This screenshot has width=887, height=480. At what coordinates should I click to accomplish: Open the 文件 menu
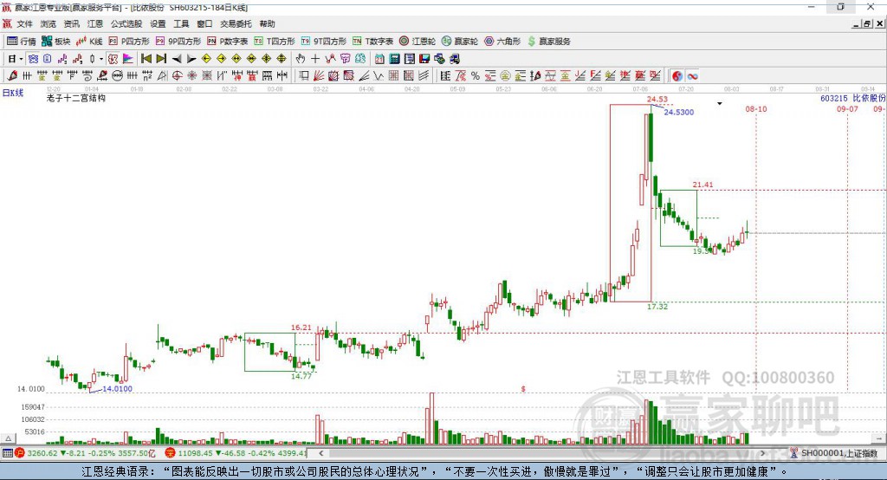24,23
